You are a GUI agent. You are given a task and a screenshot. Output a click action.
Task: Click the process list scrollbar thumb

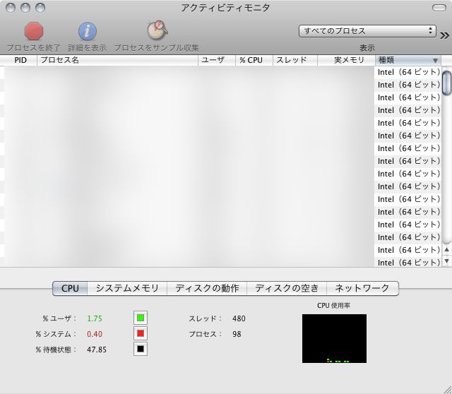click(447, 83)
